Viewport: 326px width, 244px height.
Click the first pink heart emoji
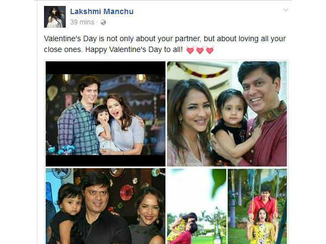(190, 50)
